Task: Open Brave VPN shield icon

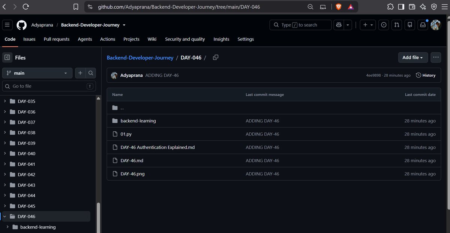Action: click(434, 7)
